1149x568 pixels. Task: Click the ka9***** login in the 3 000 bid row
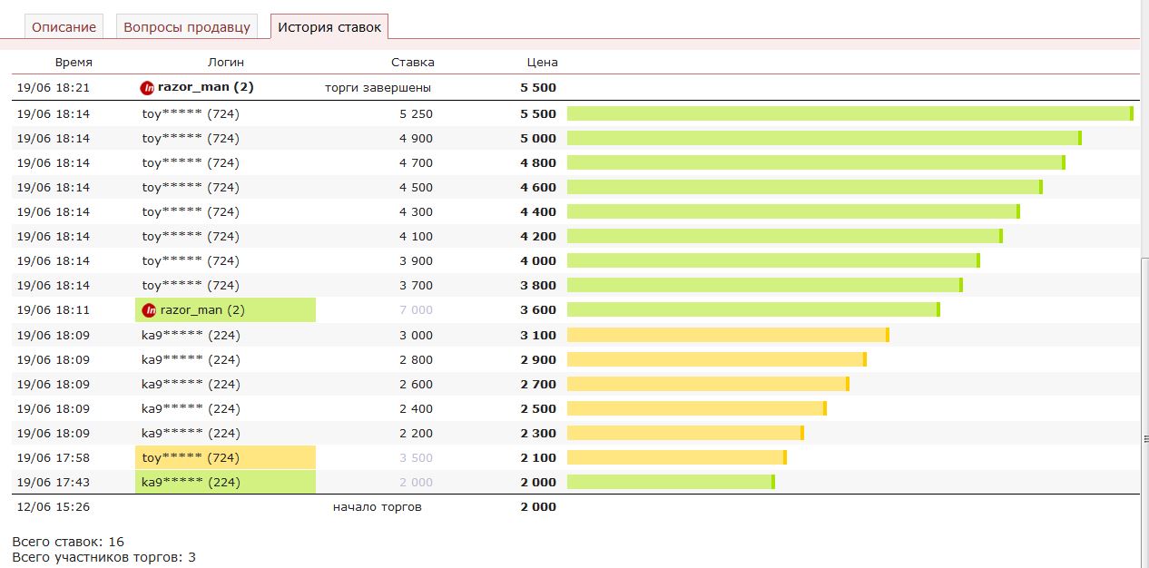click(191, 335)
